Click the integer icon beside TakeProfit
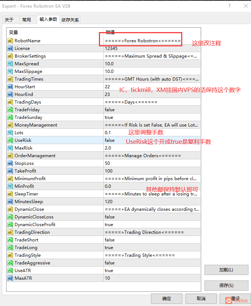 (x=10, y=171)
